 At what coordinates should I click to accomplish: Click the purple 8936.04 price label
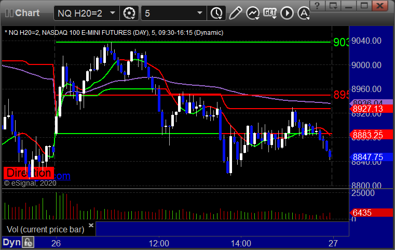click(371, 102)
